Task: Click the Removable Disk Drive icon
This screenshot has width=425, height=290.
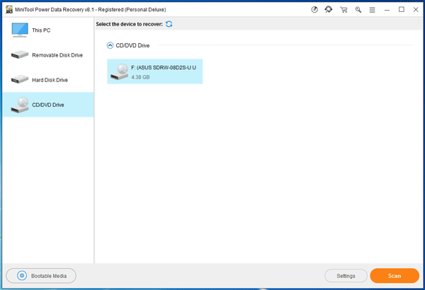Action: 20,54
